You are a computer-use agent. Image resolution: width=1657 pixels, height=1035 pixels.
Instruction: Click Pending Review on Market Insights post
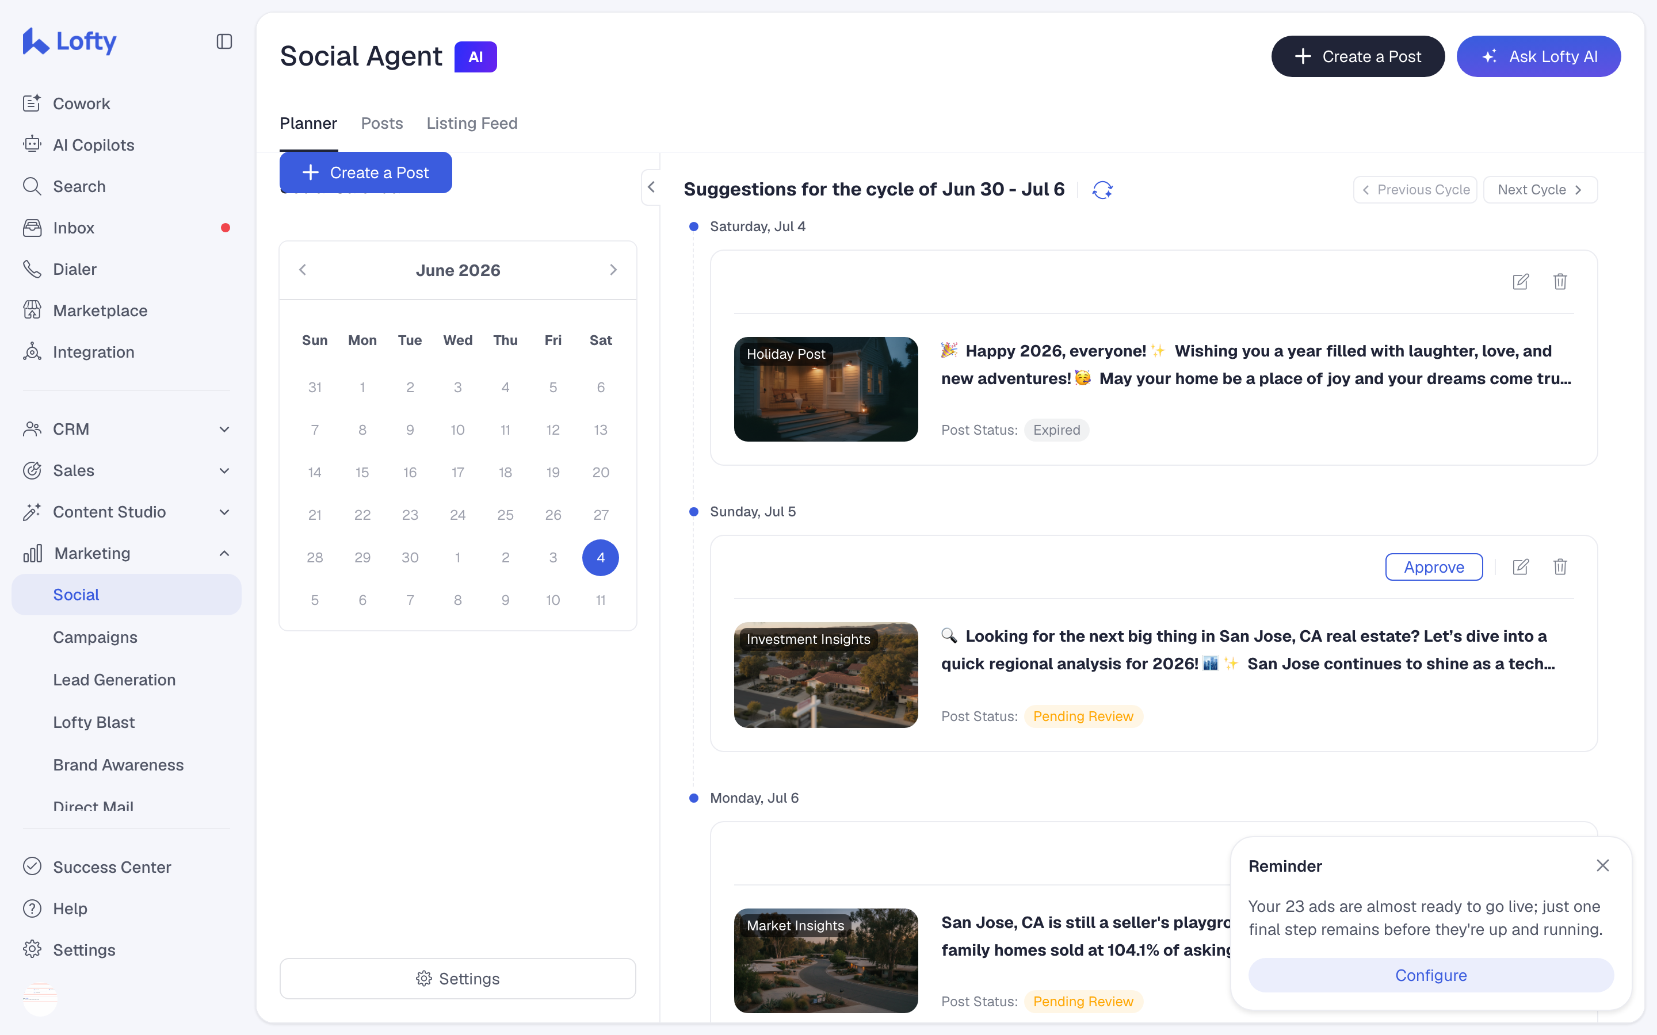(1083, 1002)
